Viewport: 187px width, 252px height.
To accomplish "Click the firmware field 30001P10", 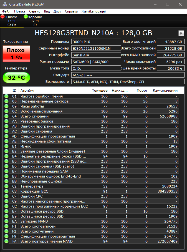I will point(96,42).
